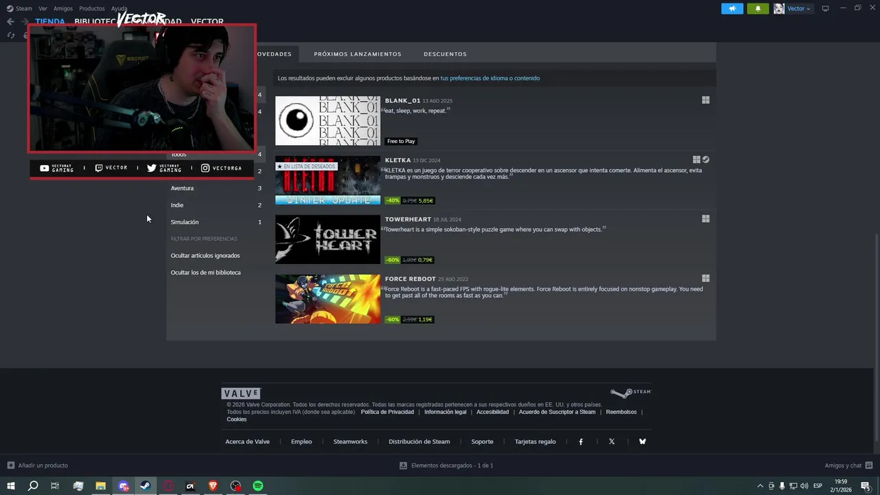Click the Windows platform icon for Towerheart
The height and width of the screenshot is (495, 880).
pos(705,219)
